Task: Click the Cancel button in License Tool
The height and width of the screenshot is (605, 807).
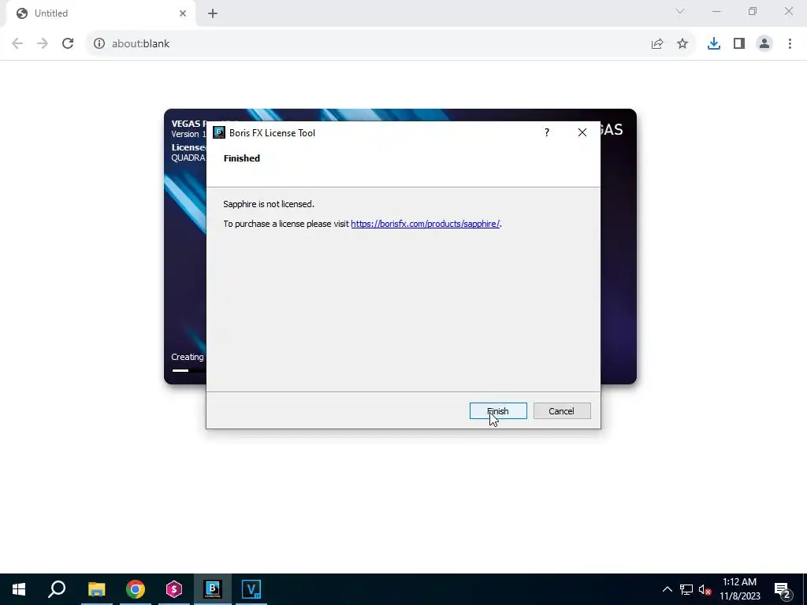Action: [561, 410]
